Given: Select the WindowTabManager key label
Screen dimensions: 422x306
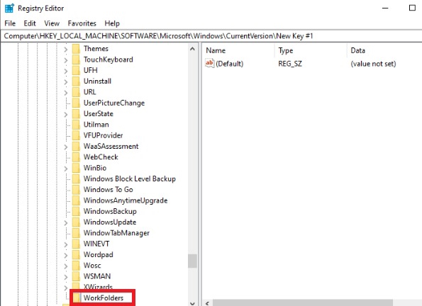Looking at the screenshot, I should pos(116,233).
